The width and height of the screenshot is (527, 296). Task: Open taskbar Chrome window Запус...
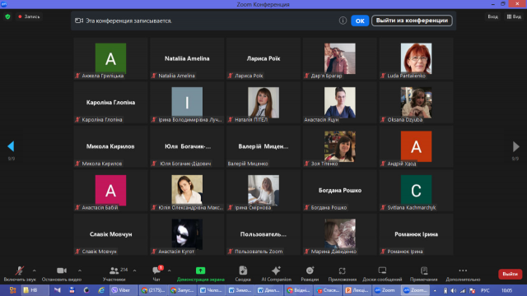pos(182,290)
